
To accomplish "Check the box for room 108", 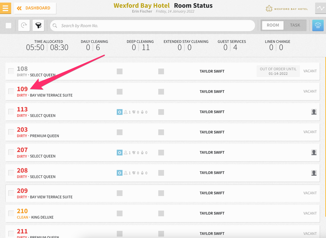I will point(11,71).
